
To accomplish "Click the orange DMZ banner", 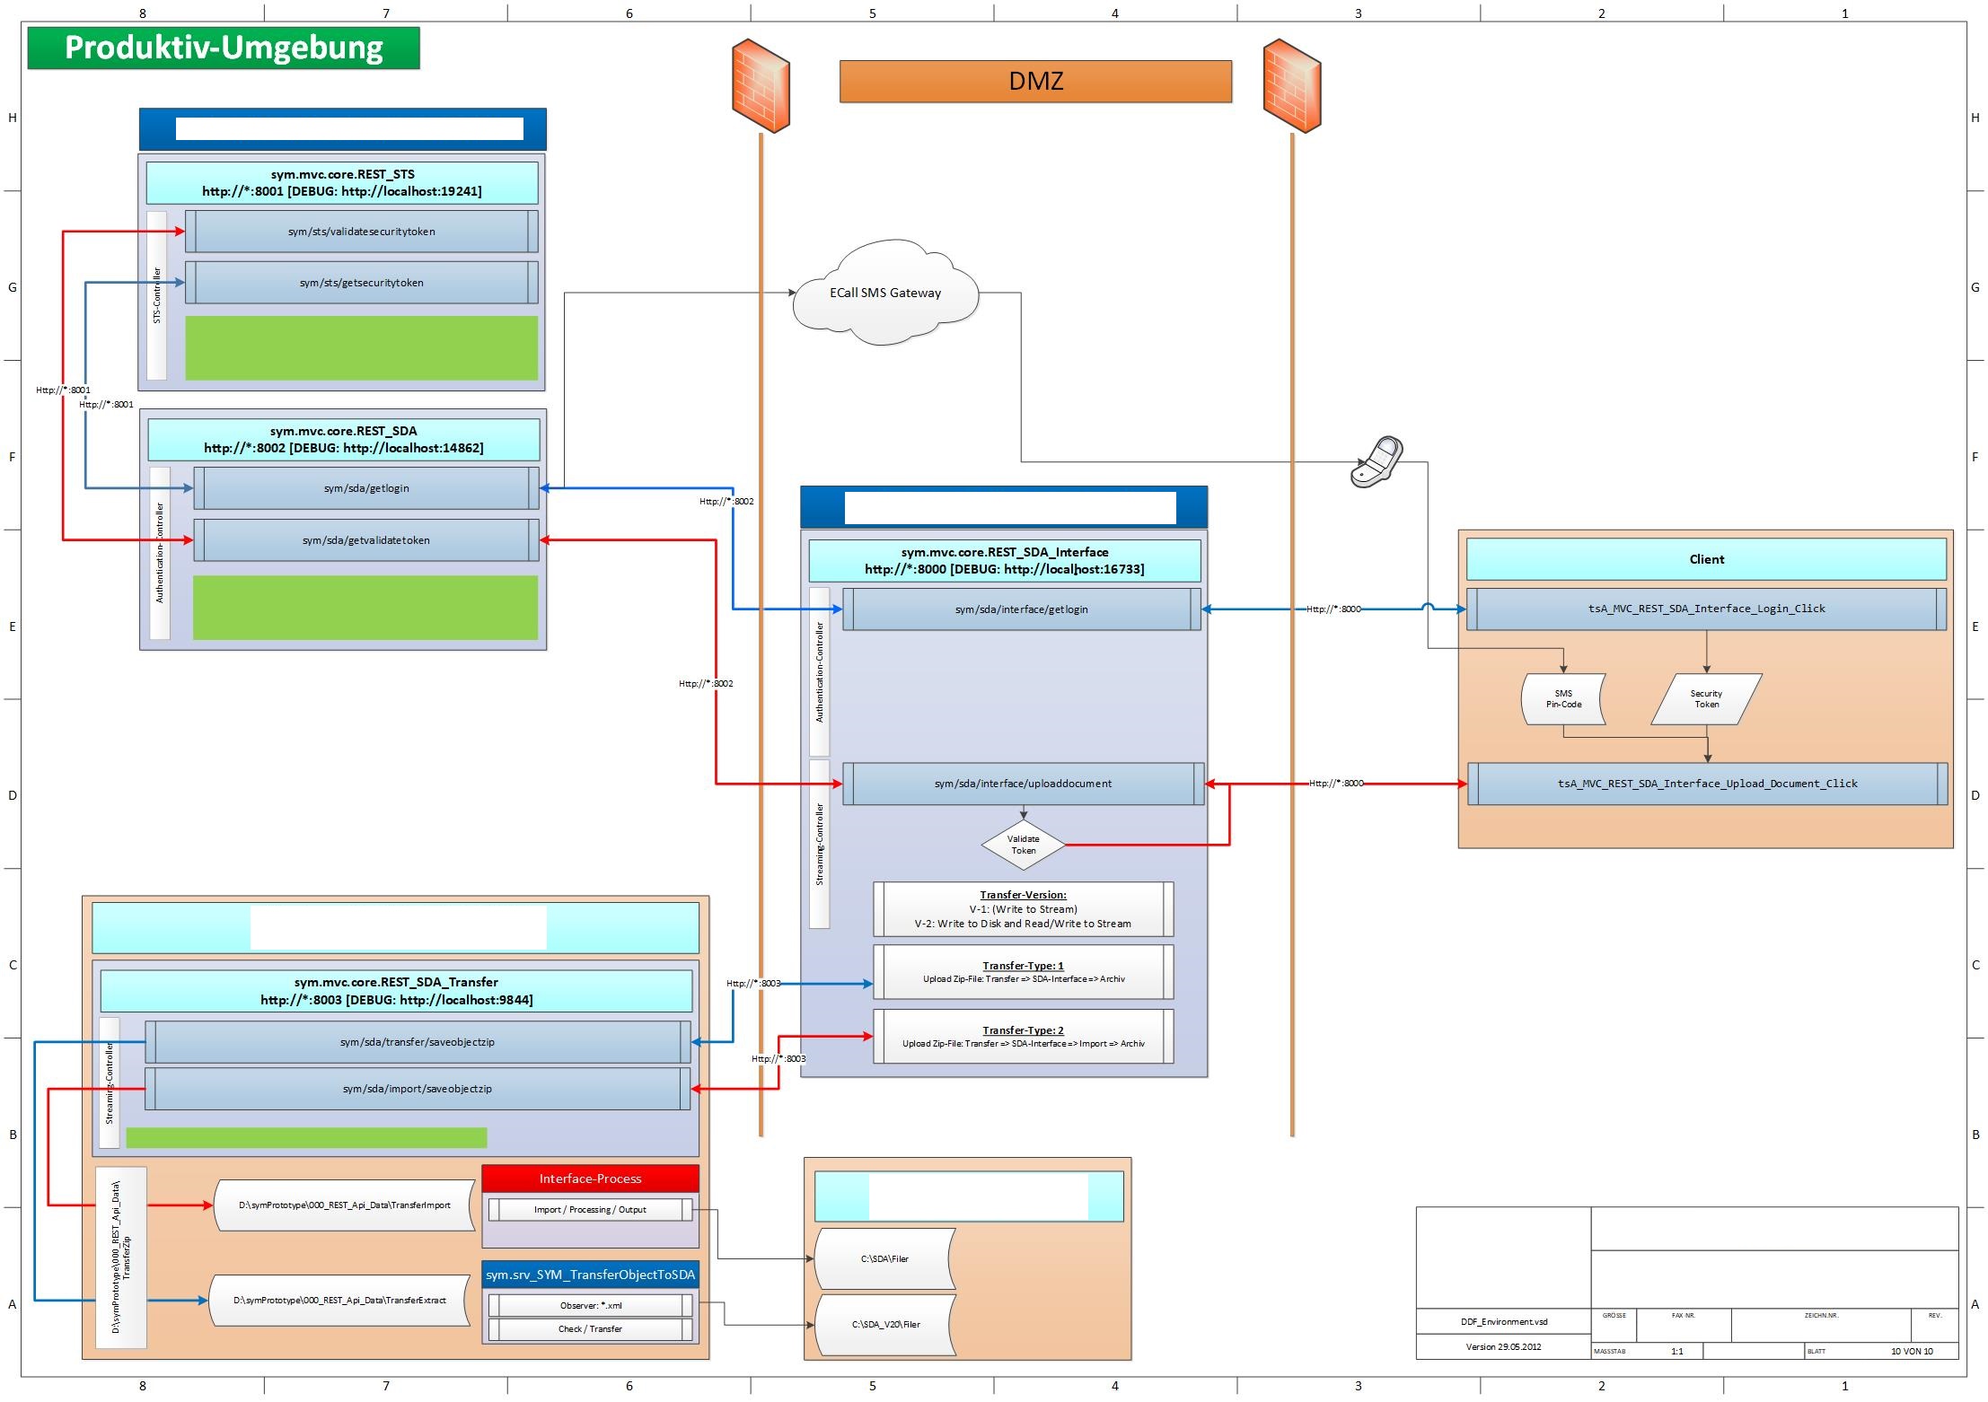I will 1035,82.
